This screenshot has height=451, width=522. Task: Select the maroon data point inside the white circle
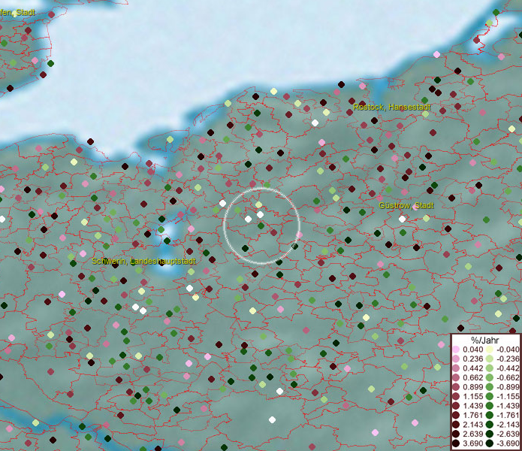273,232
